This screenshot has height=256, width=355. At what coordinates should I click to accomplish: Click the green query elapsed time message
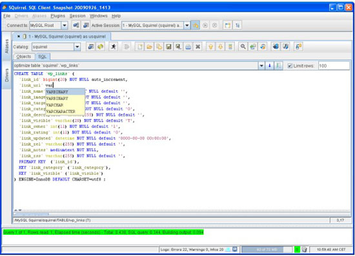coord(103,232)
